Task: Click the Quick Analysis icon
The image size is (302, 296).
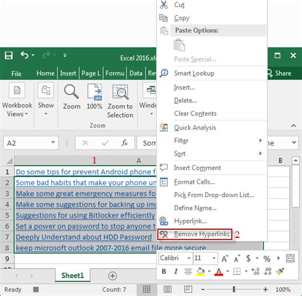Action: [x=164, y=127]
